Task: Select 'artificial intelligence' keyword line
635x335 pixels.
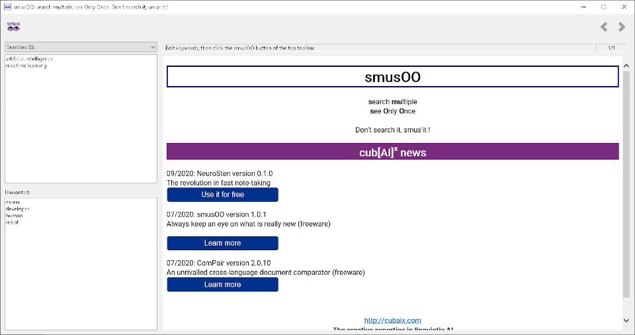Action: [x=29, y=59]
